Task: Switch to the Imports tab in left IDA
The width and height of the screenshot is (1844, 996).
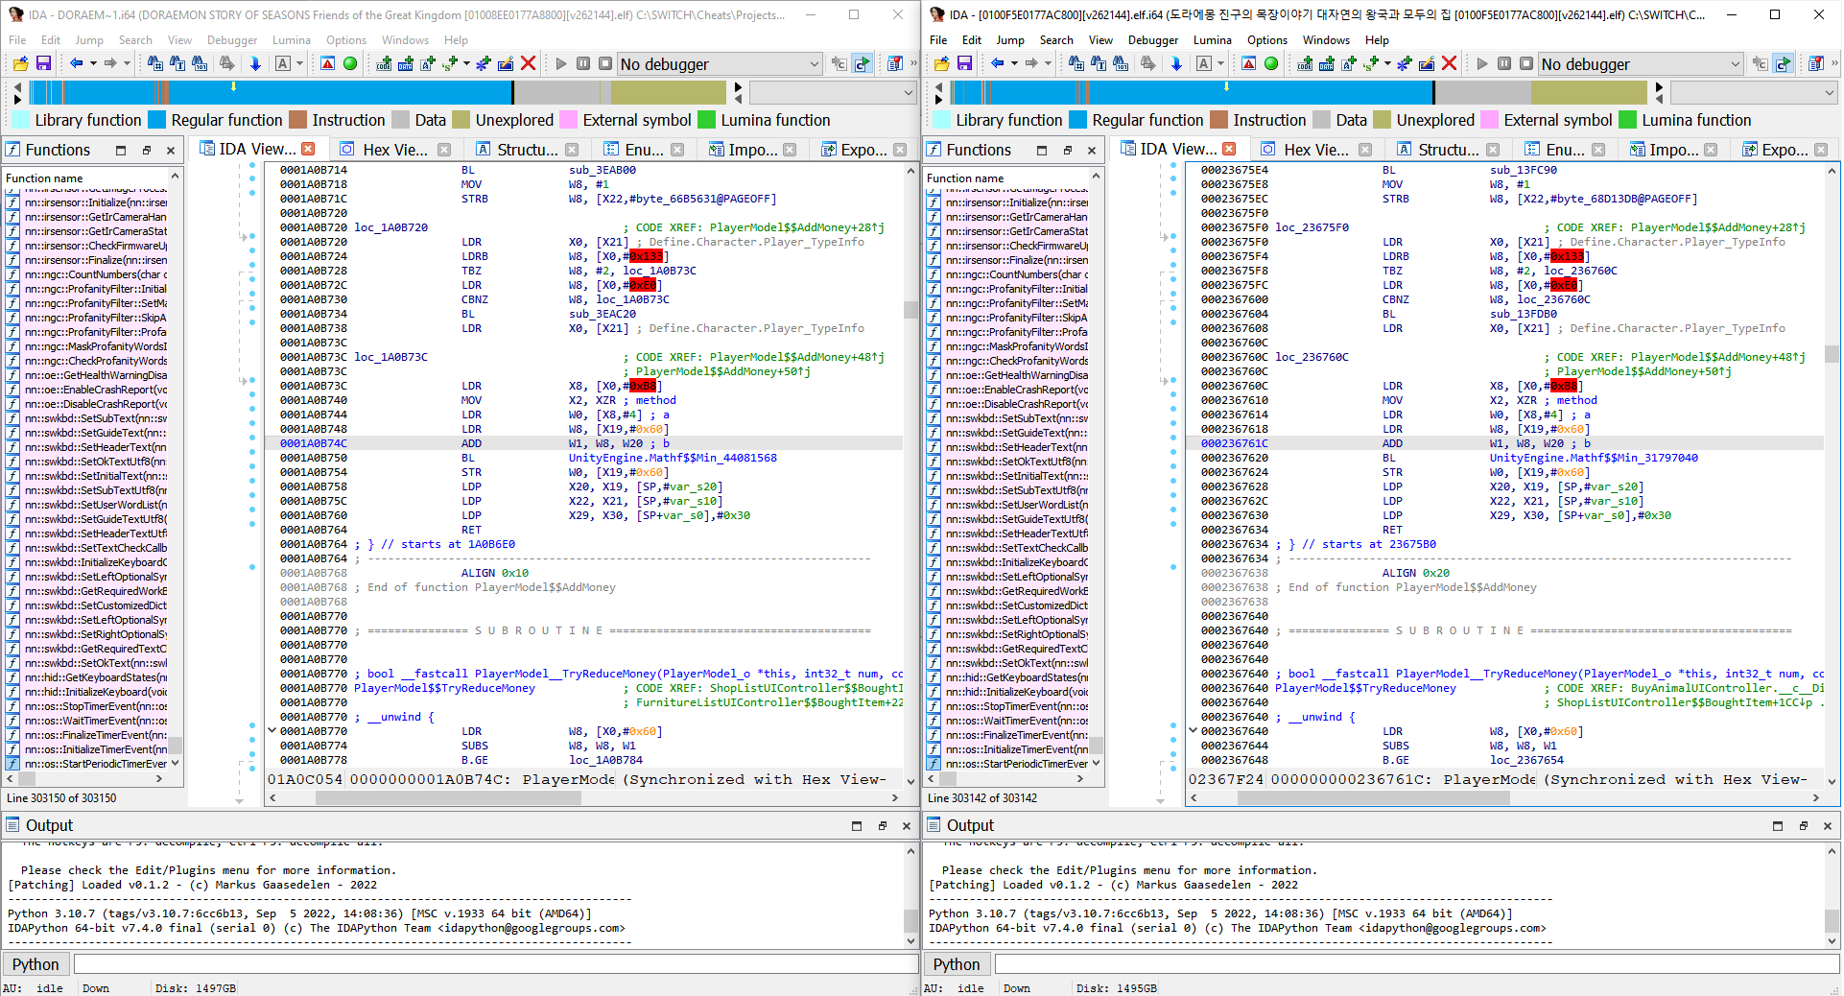Action: pos(752,150)
